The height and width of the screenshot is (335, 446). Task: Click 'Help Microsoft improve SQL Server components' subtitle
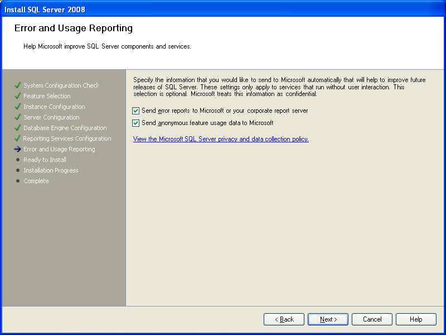(107, 46)
